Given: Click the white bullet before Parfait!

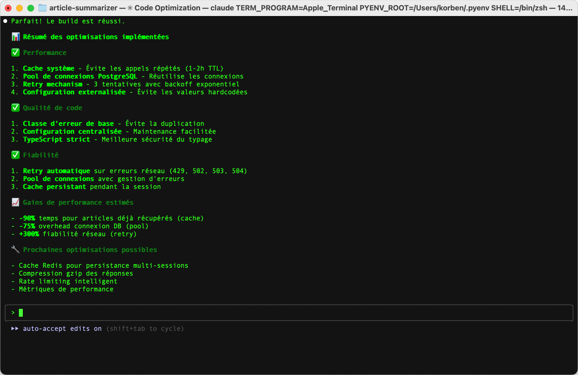Looking at the screenshot, I should [x=5, y=21].
